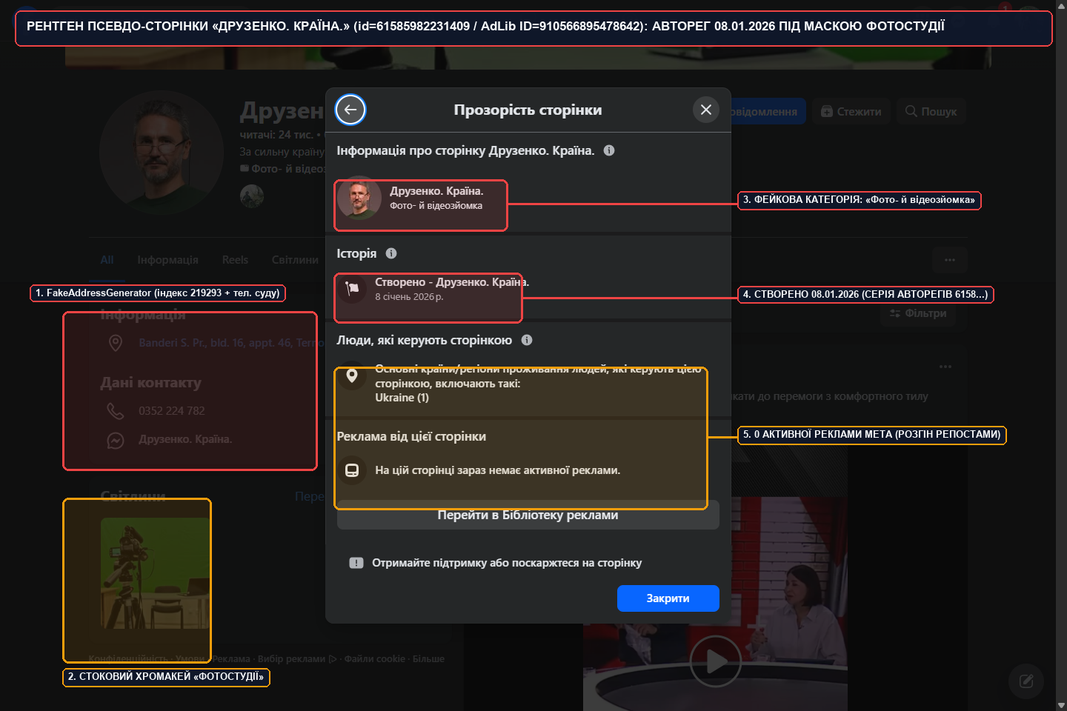Open three-dots menu on profile tabs bar
This screenshot has height=711, width=1067.
tap(950, 260)
